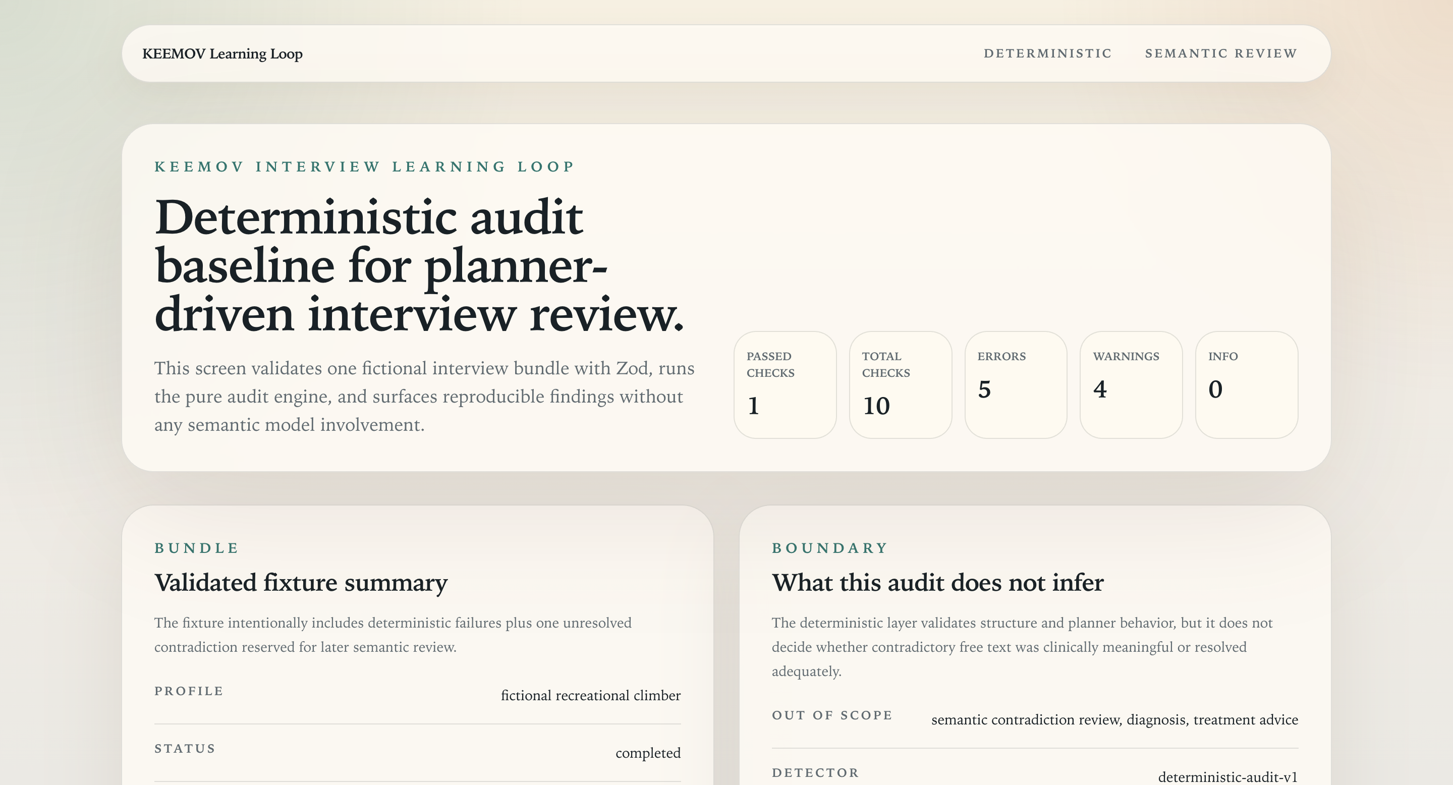
Task: Select the Status completed row
Action: click(x=417, y=753)
